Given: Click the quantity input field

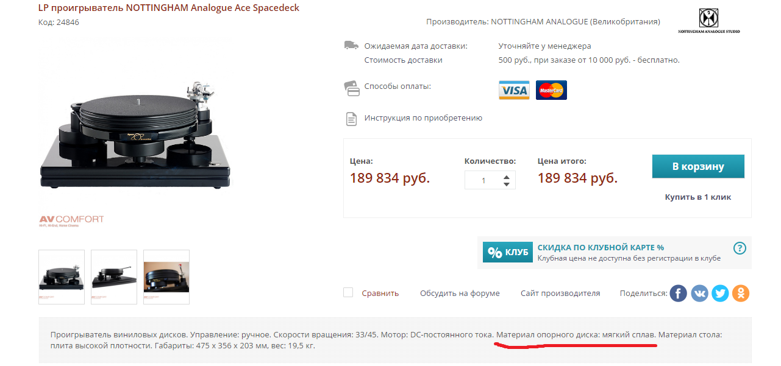Looking at the screenshot, I should (483, 180).
